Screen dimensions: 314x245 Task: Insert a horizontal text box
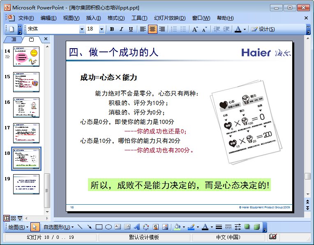118,227
